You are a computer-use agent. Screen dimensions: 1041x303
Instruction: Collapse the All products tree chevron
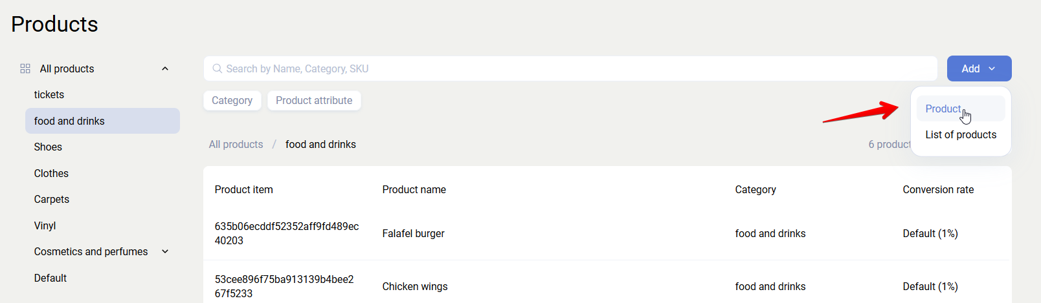point(165,68)
